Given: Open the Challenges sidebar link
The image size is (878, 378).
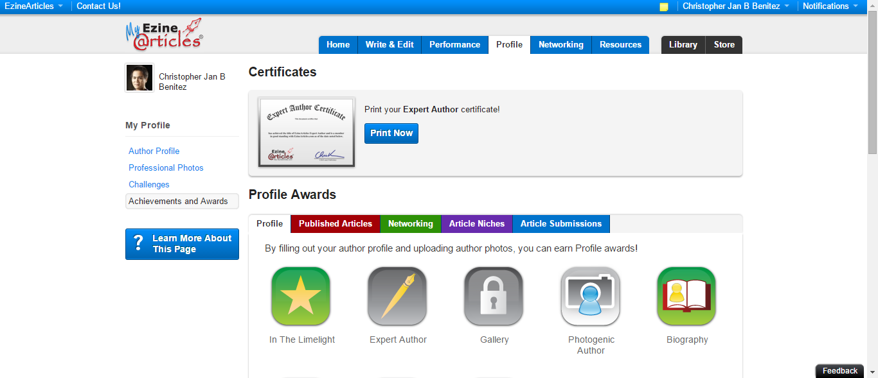Looking at the screenshot, I should click(x=149, y=184).
